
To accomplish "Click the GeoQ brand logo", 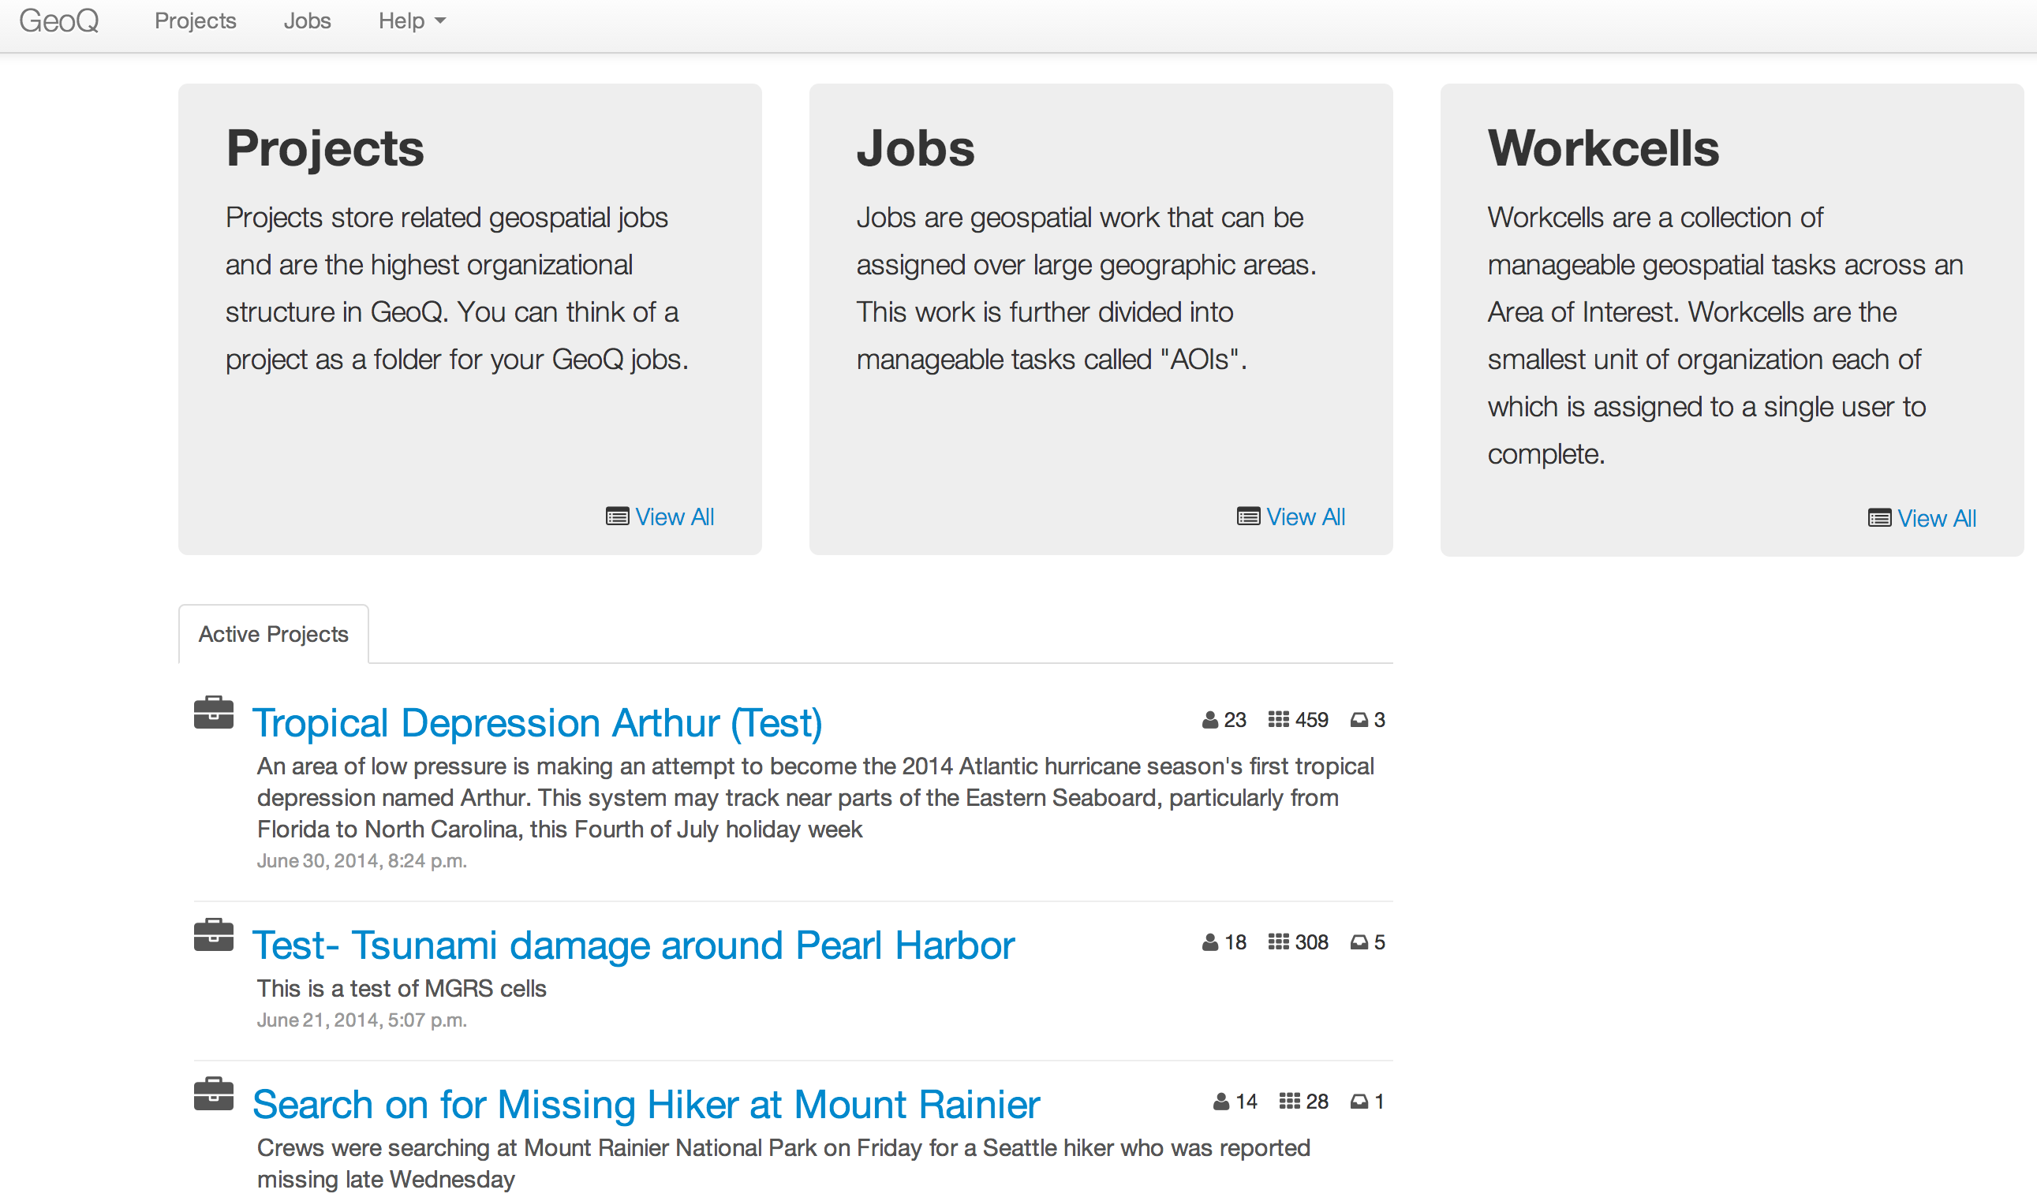I will pos(59,21).
